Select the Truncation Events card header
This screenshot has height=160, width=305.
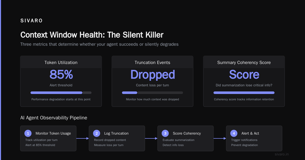point(152,62)
